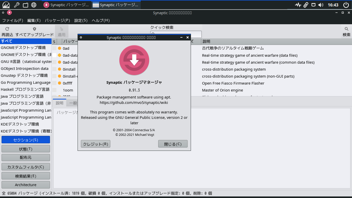
Task: Select 'Haskell プログラミング言語' section
Action: (x=26, y=89)
